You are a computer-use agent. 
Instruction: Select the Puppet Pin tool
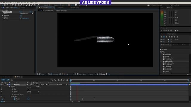38,5
